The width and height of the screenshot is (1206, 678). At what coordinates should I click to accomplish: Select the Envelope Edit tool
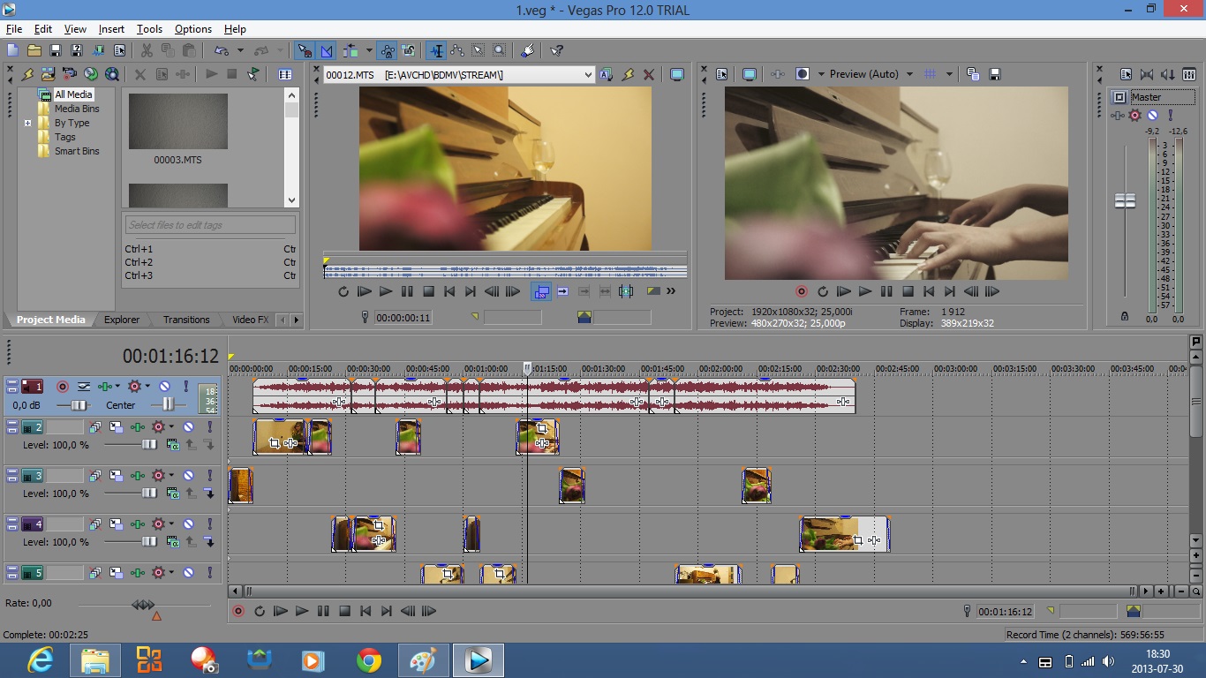click(457, 50)
